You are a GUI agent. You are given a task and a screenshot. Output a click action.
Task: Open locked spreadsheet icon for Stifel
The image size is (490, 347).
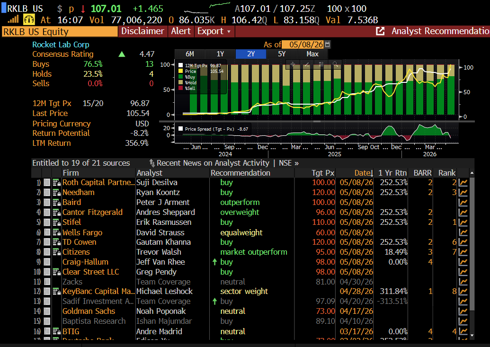click(x=56, y=222)
